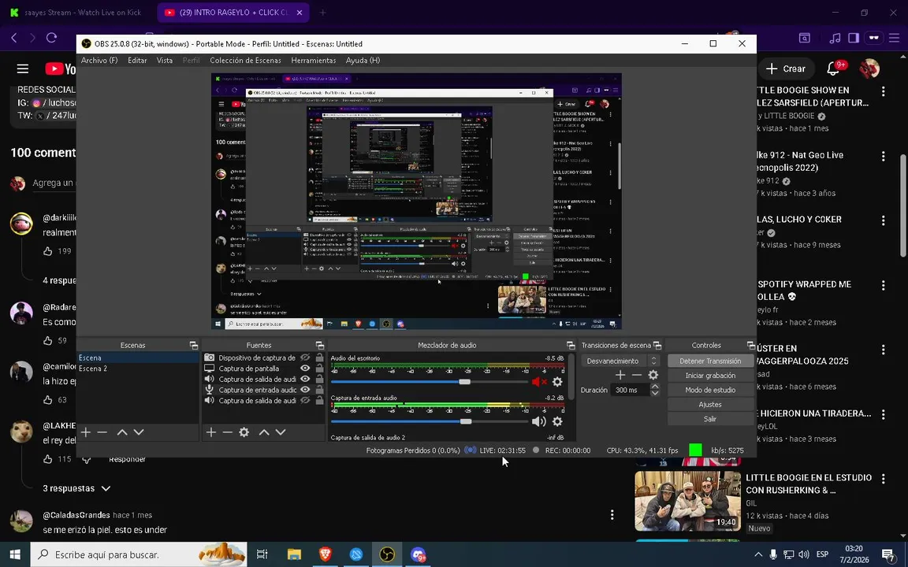
Task: Move scene up in Escenas panel
Action: [122, 432]
